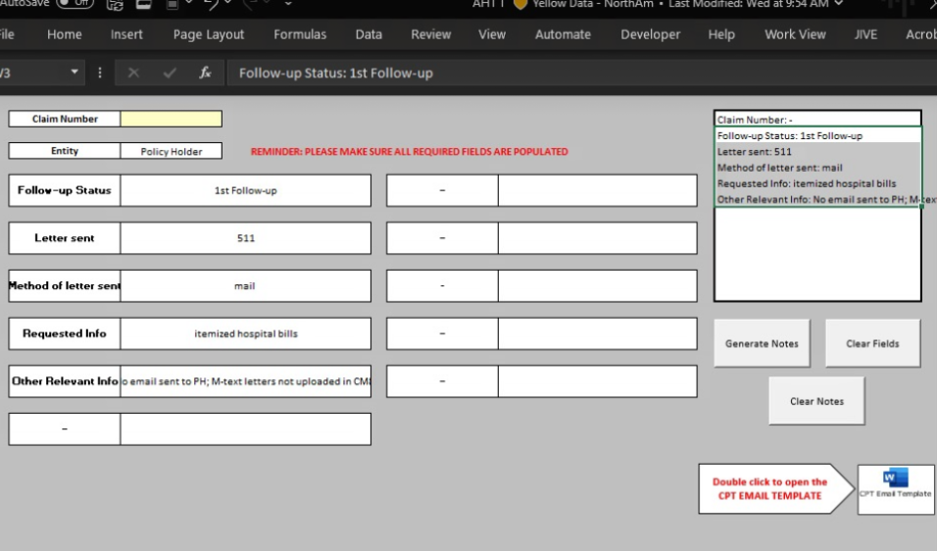Click the Enter checkmark icon in formula bar

click(x=170, y=73)
